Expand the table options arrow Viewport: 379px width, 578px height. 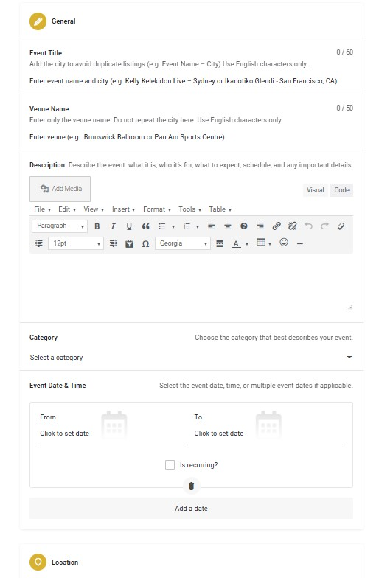[x=270, y=243]
